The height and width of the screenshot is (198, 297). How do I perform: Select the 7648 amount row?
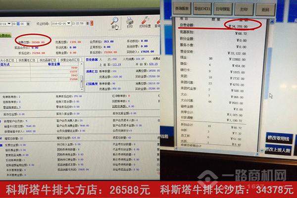coord(40,68)
